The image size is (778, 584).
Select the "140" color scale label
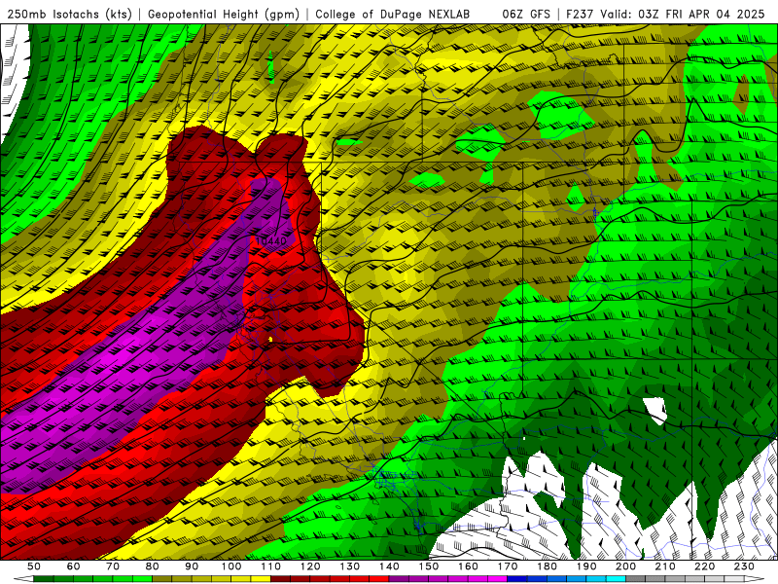click(390, 566)
